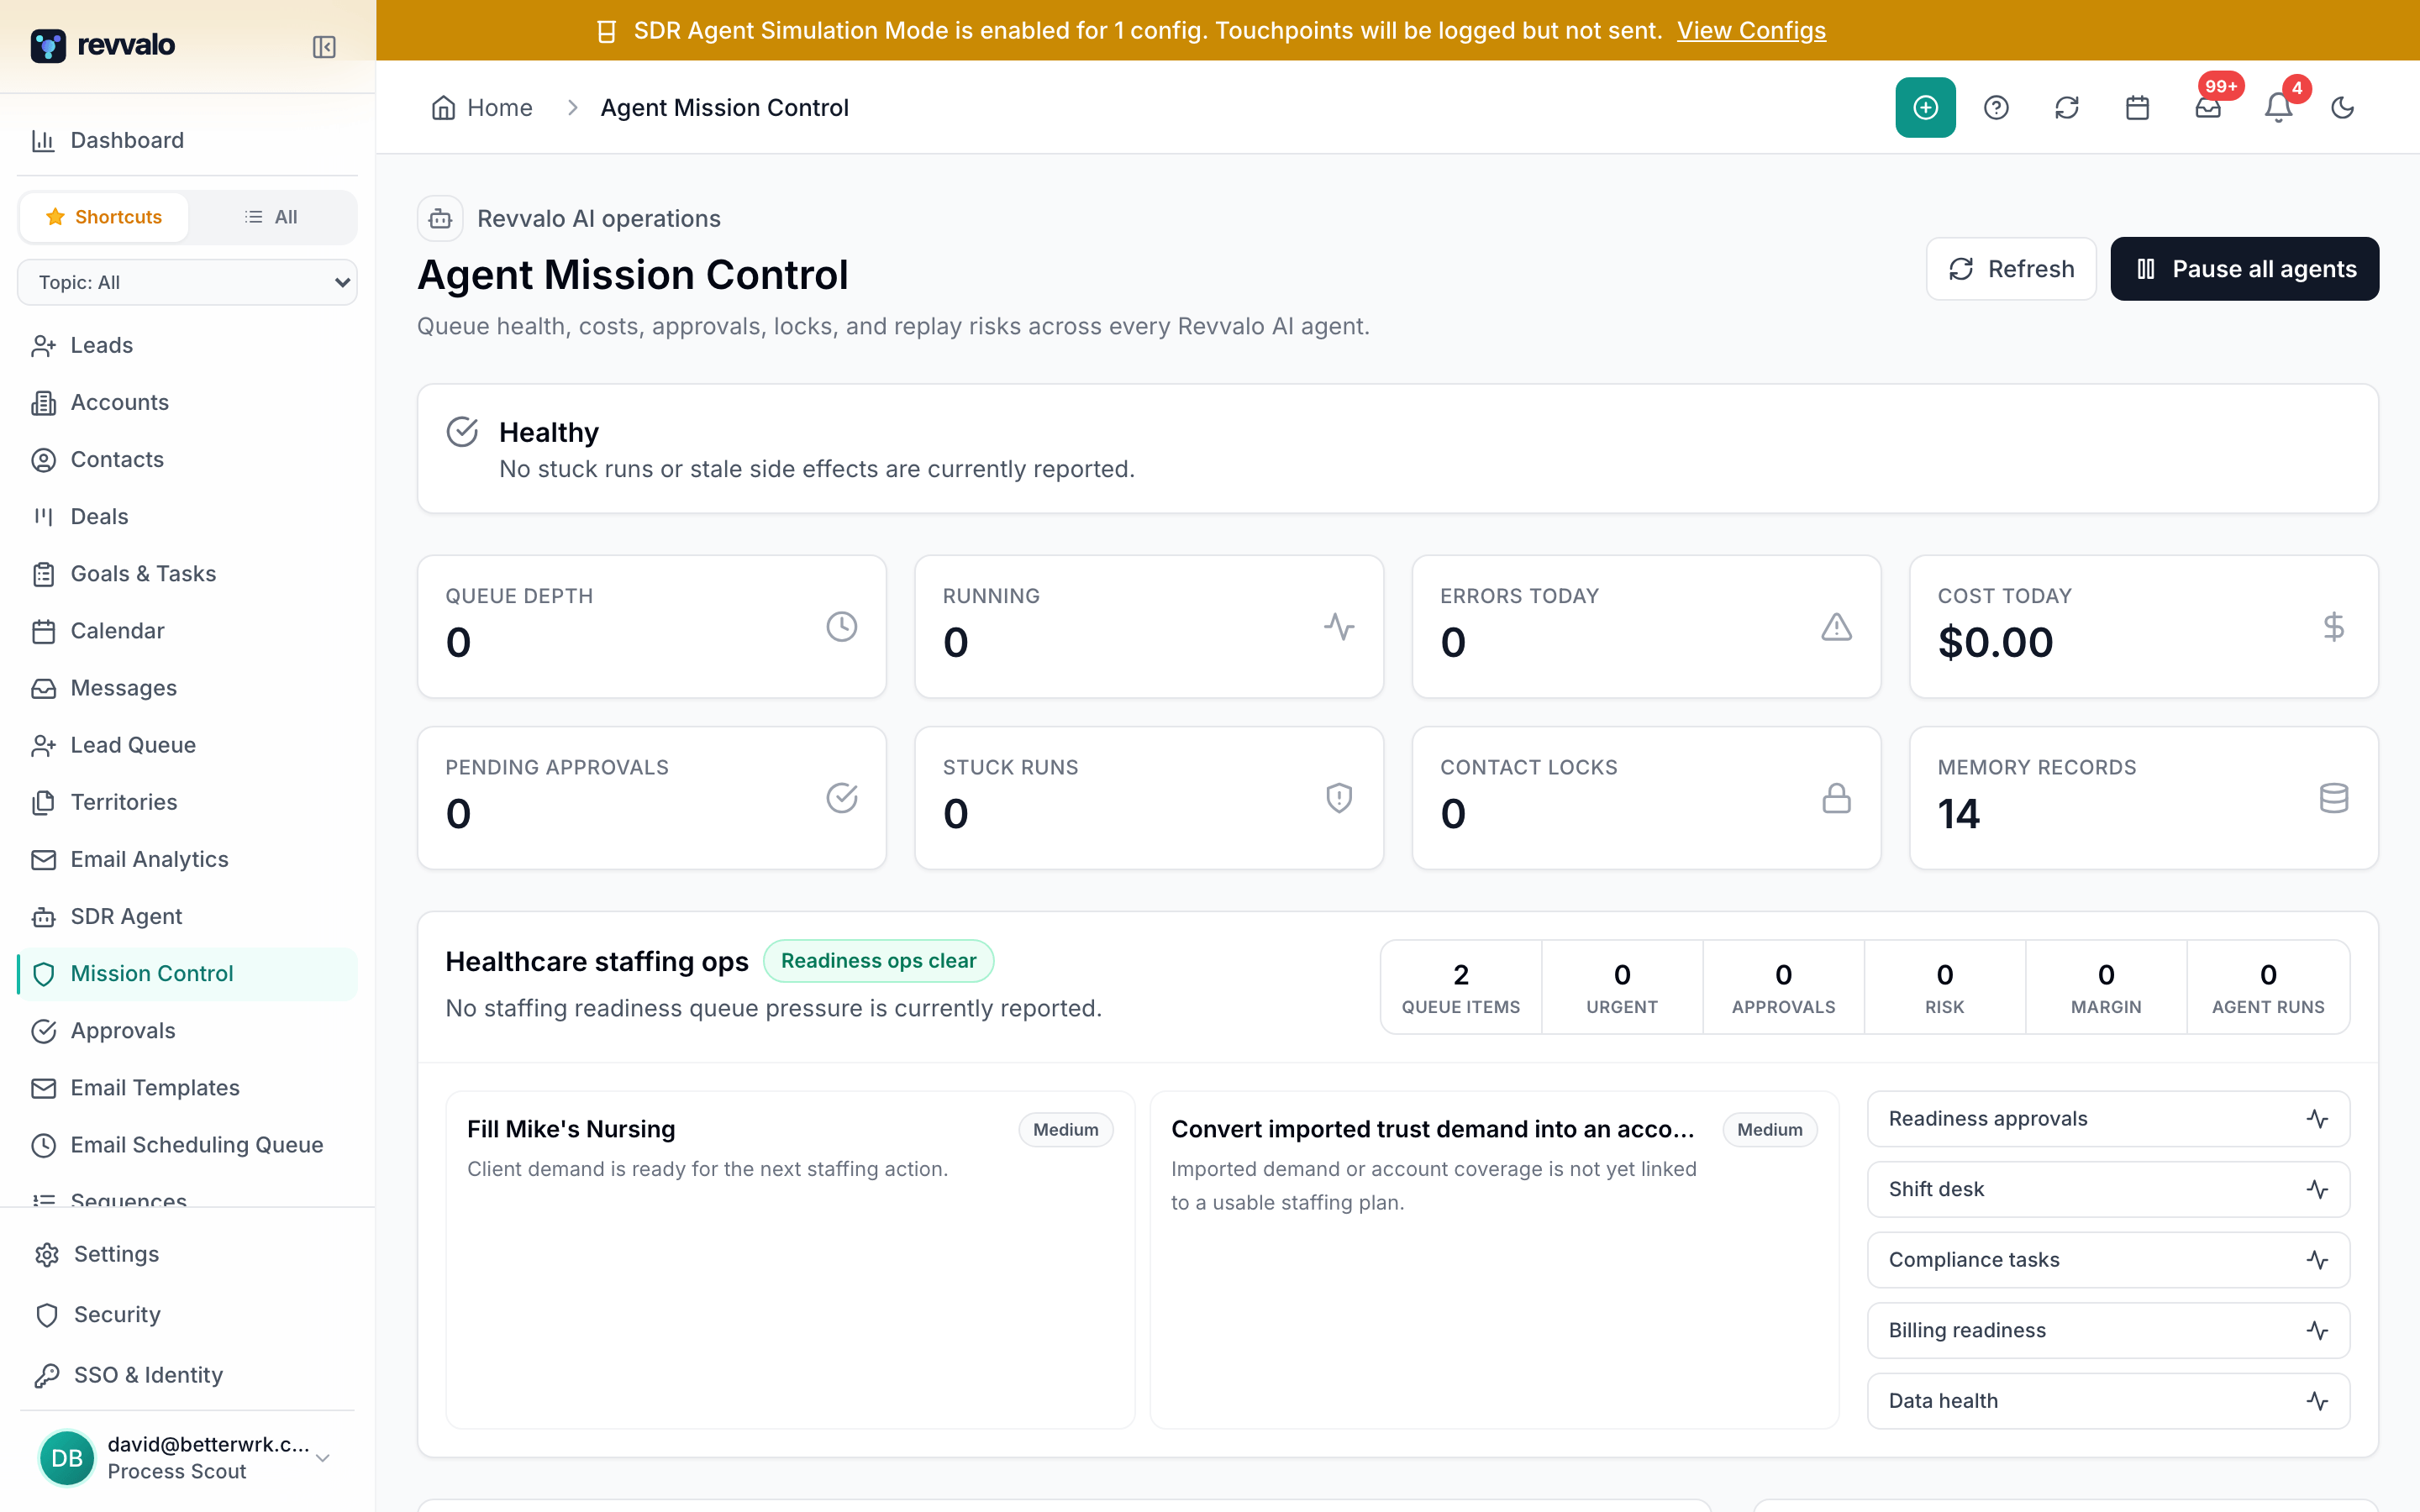This screenshot has height=1512, width=2420.
Task: Click the Errors Today warning triangle icon
Action: 1836,627
